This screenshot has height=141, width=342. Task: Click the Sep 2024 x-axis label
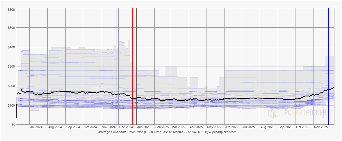tap(73, 127)
